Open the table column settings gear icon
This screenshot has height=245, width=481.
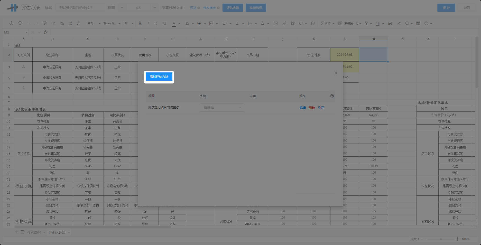coord(332,96)
